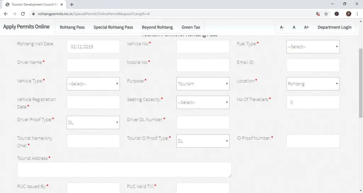
Task: Click the ID Proof Number field
Action: coord(313,141)
